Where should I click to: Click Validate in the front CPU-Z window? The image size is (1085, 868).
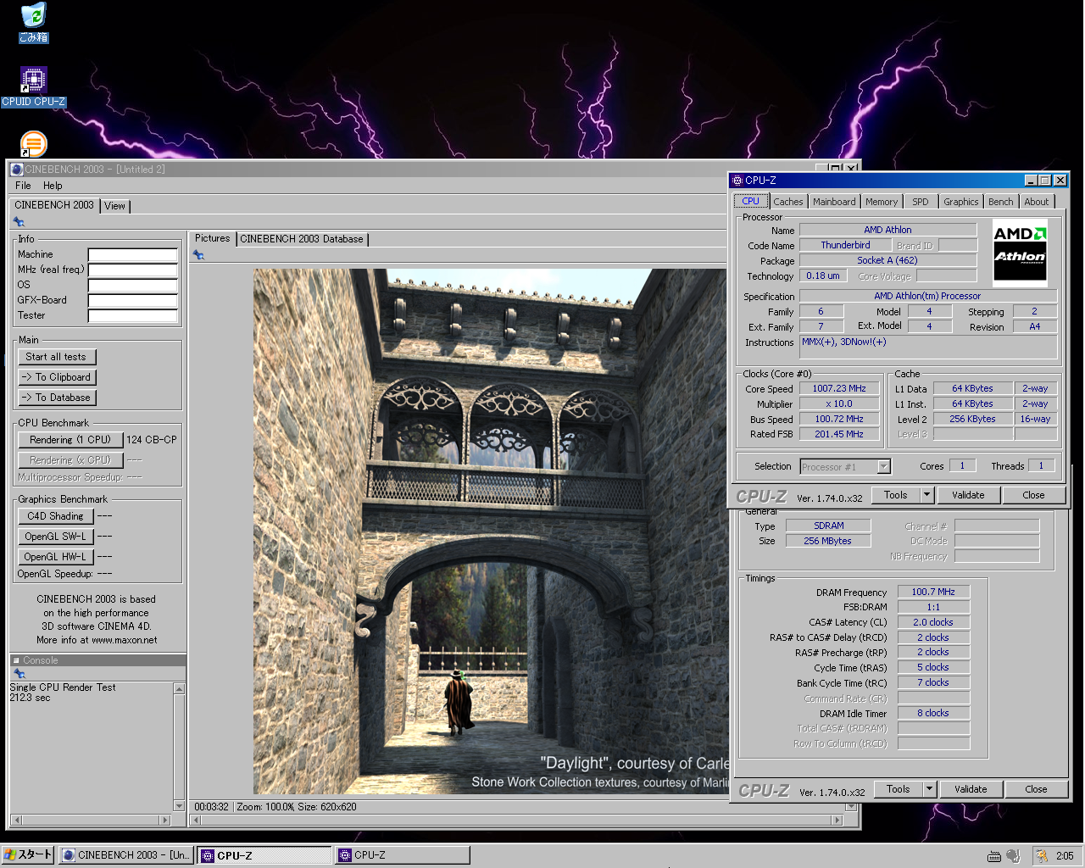[x=968, y=495]
